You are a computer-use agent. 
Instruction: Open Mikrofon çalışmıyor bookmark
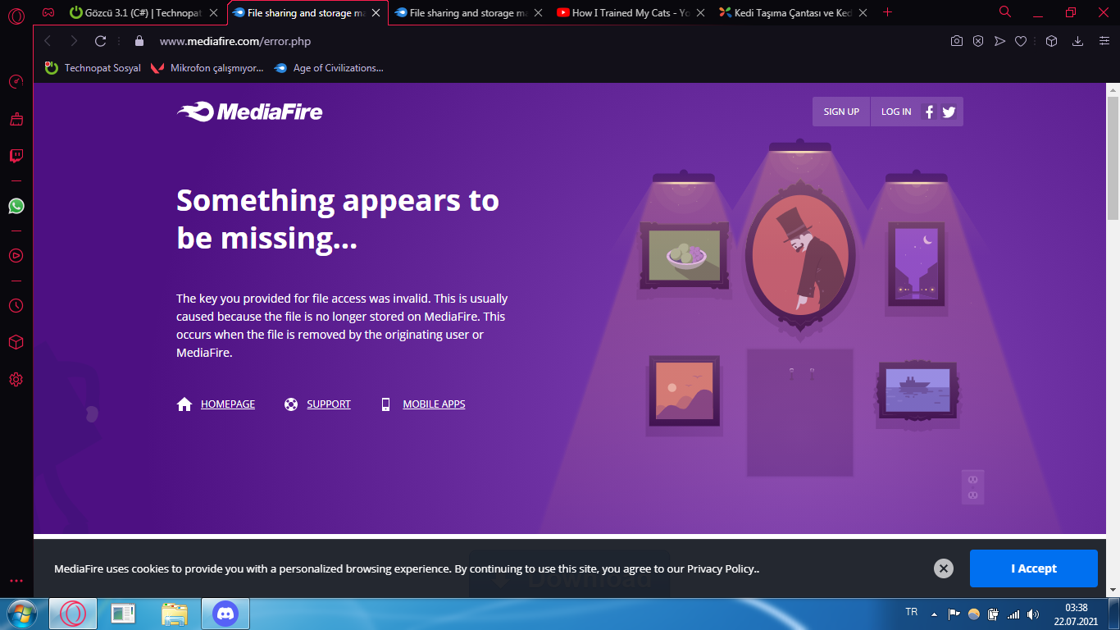pos(207,68)
